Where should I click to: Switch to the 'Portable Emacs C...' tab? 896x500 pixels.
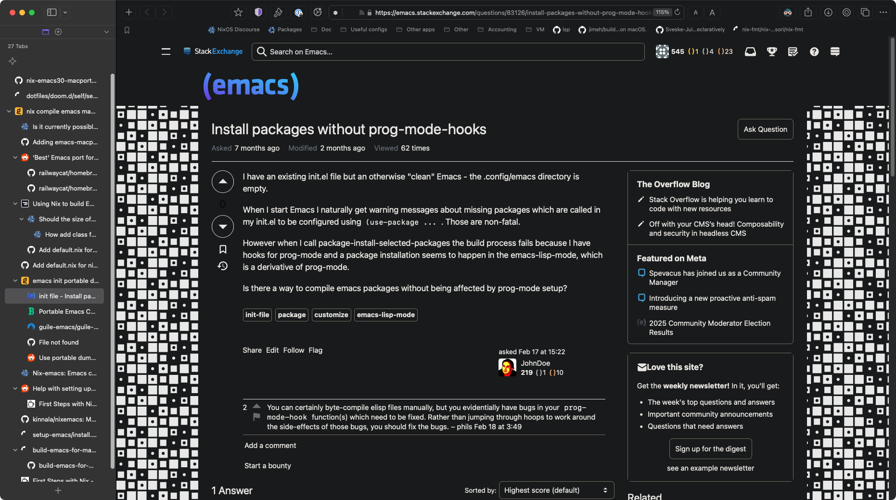click(x=67, y=311)
